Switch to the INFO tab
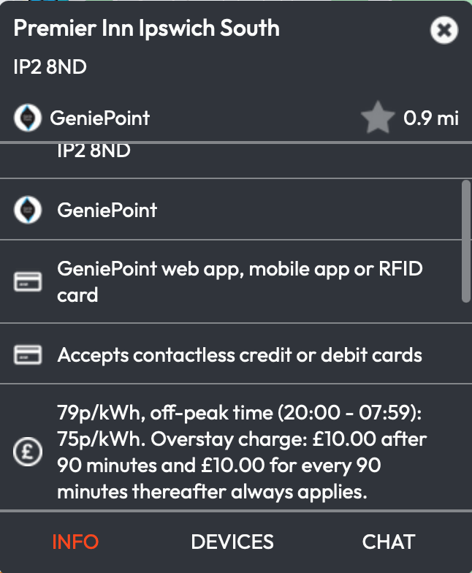Screen dimensions: 472x573 click(x=75, y=542)
